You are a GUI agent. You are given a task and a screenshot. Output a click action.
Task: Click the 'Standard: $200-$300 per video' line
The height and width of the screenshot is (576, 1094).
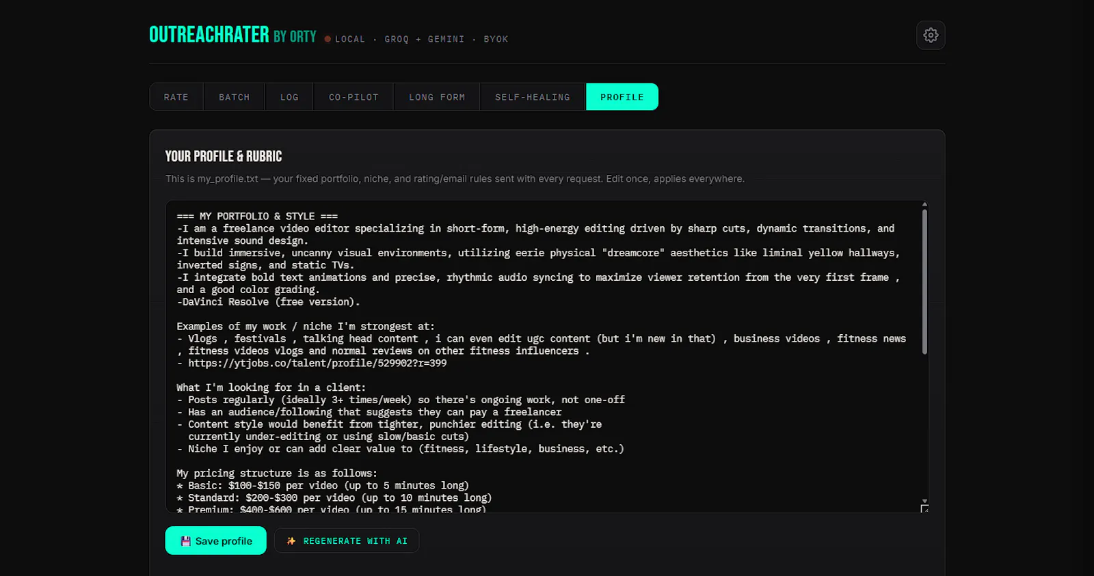pyautogui.click(x=334, y=497)
